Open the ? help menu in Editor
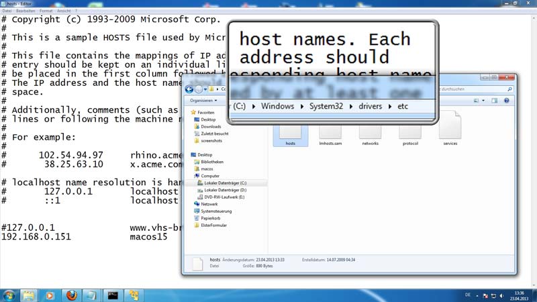The height and width of the screenshot is (302, 537). pos(76,11)
